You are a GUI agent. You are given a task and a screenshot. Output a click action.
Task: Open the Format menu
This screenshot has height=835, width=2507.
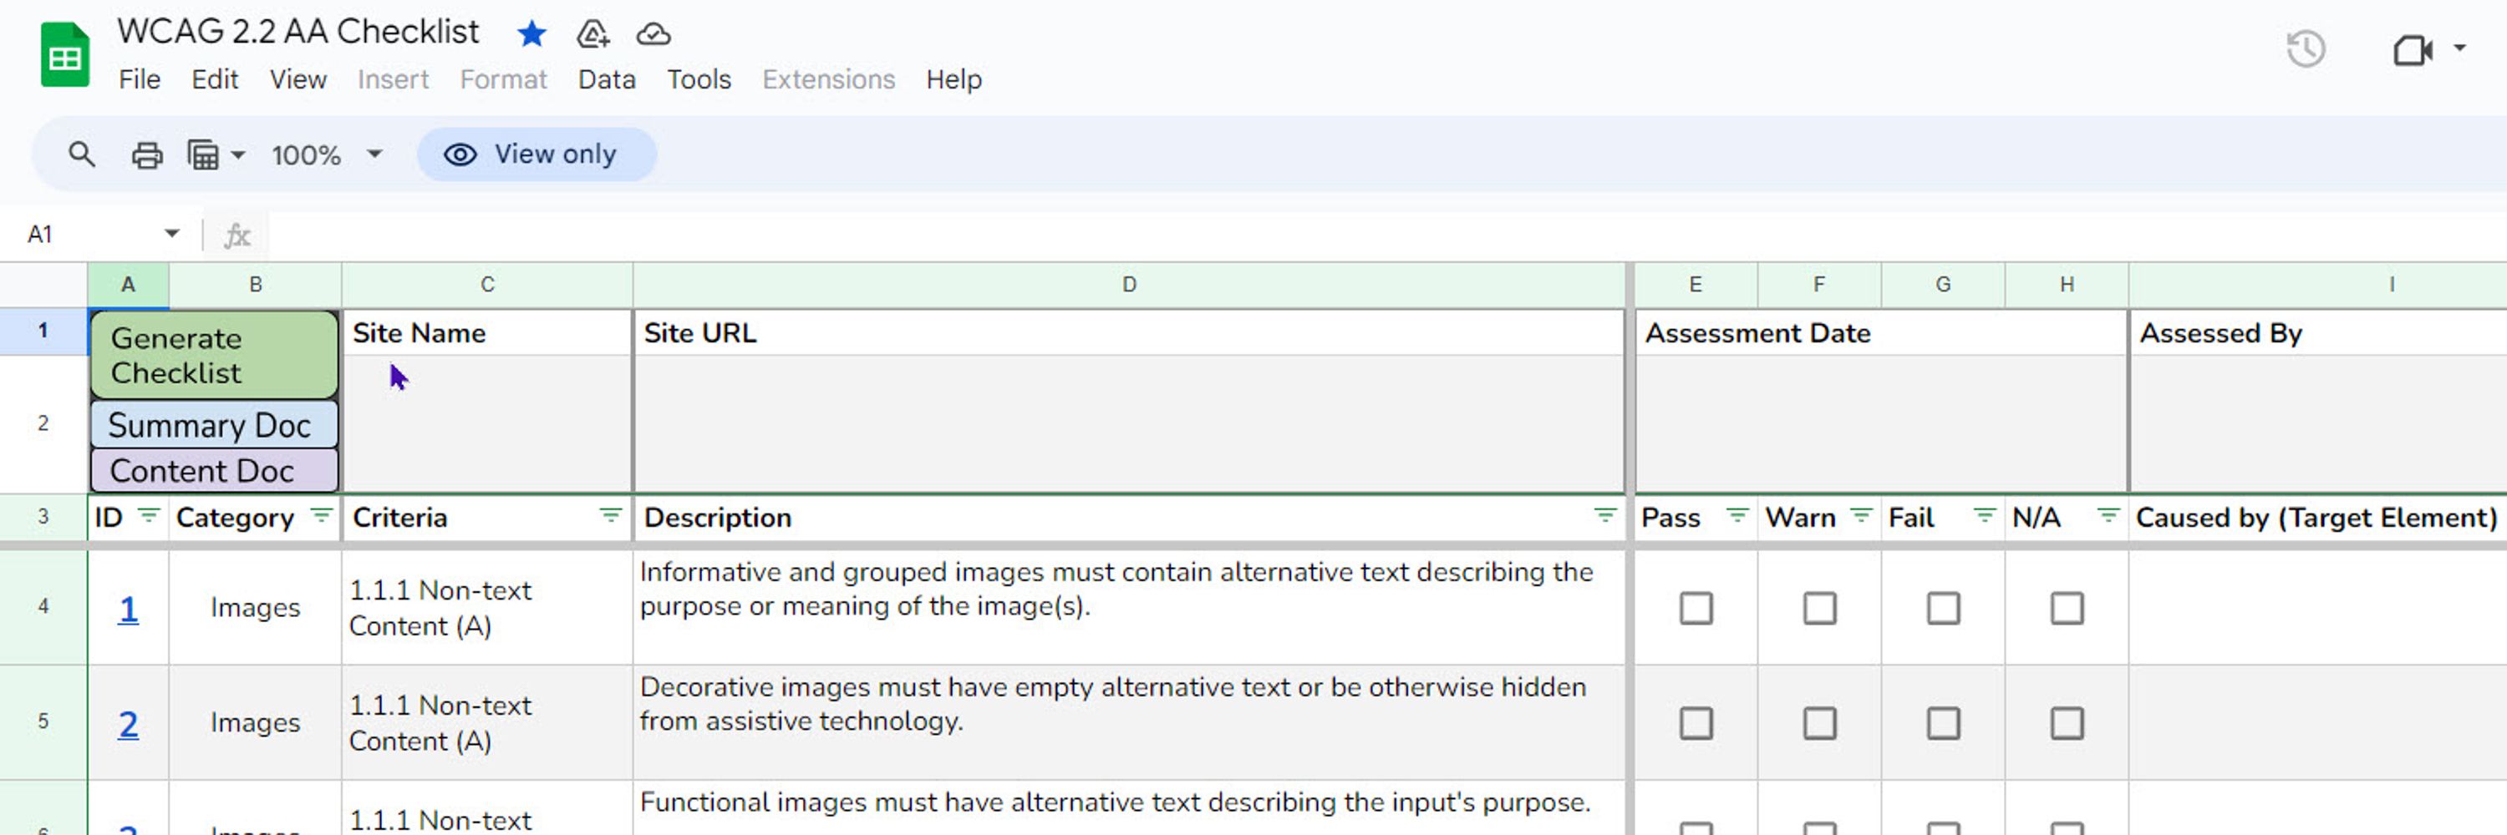(x=503, y=79)
